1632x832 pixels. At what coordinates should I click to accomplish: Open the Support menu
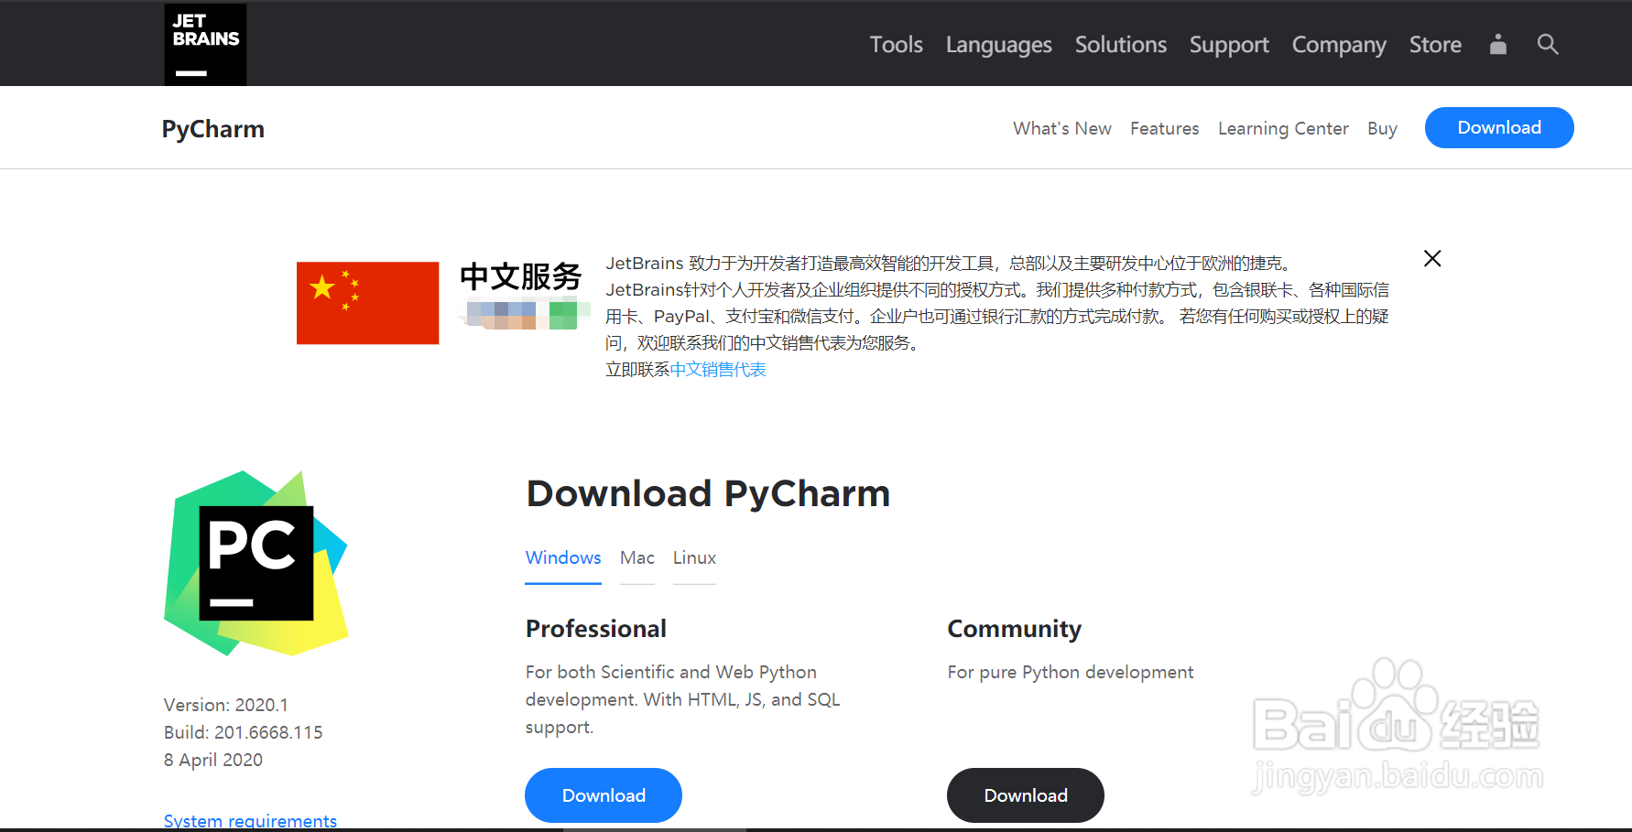1229,45
